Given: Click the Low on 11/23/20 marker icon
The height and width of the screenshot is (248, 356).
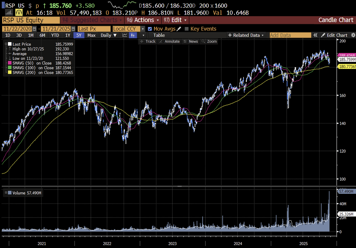Looking at the screenshot, I should click(10, 58).
